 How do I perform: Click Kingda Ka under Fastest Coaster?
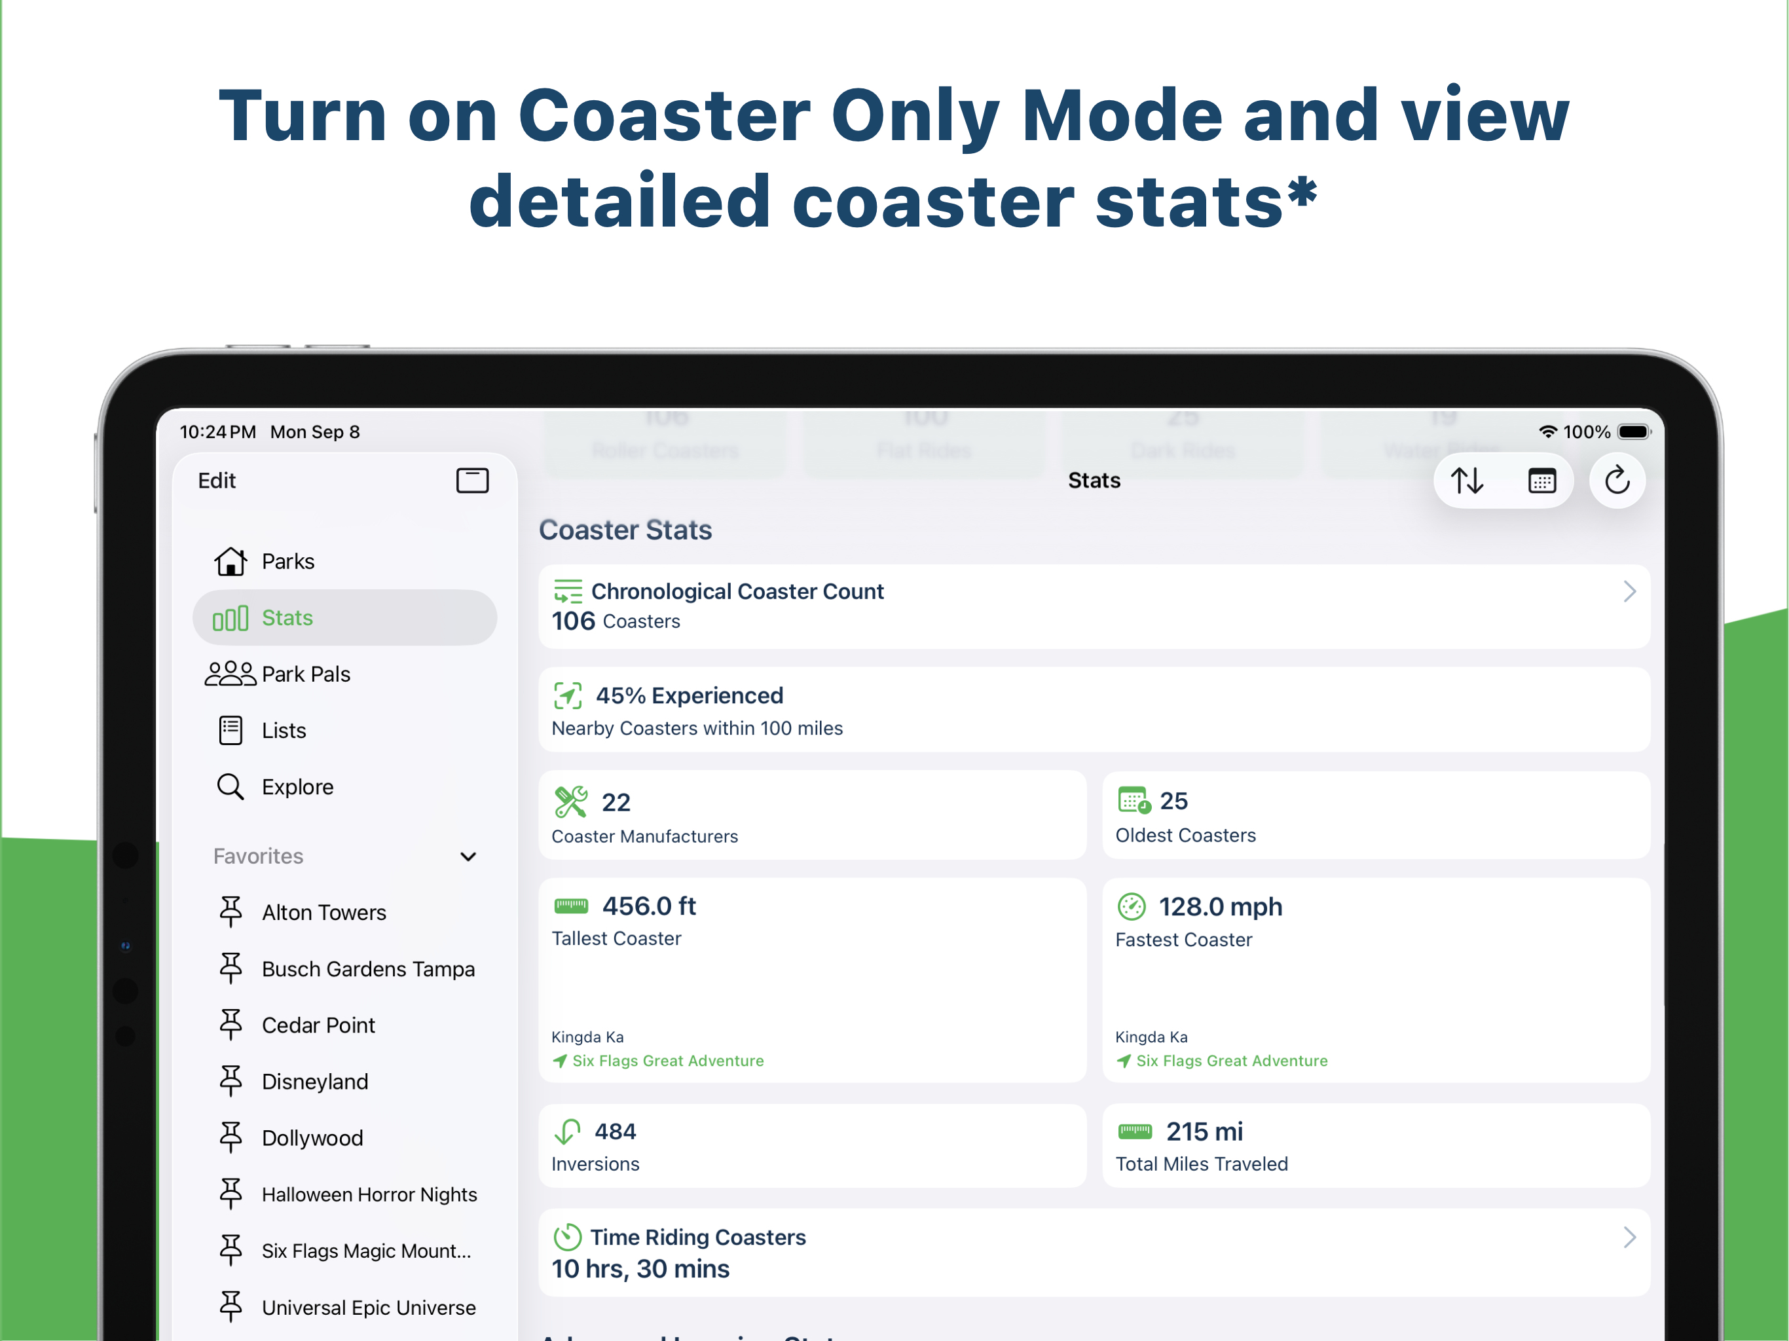[1151, 1037]
